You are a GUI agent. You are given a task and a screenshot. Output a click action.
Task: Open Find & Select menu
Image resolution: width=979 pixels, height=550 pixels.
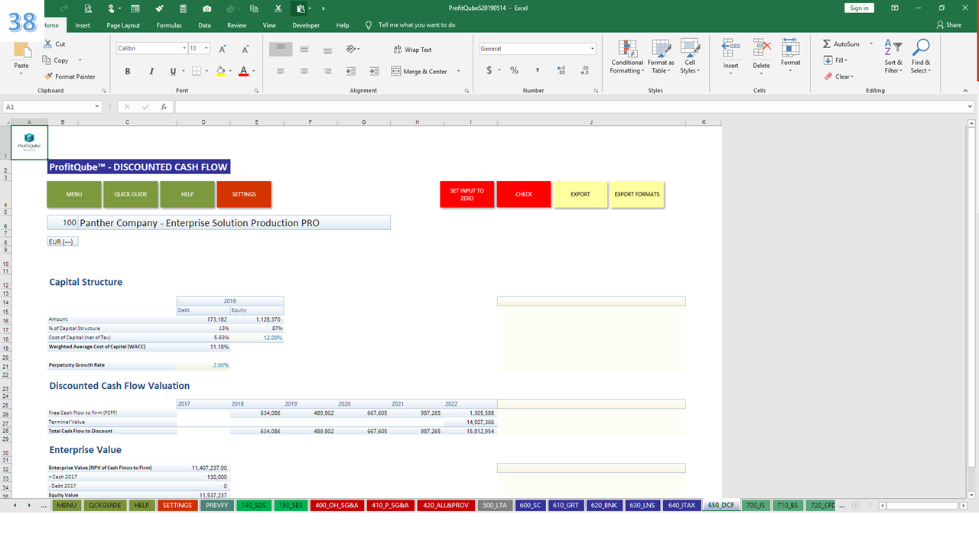[x=921, y=57]
